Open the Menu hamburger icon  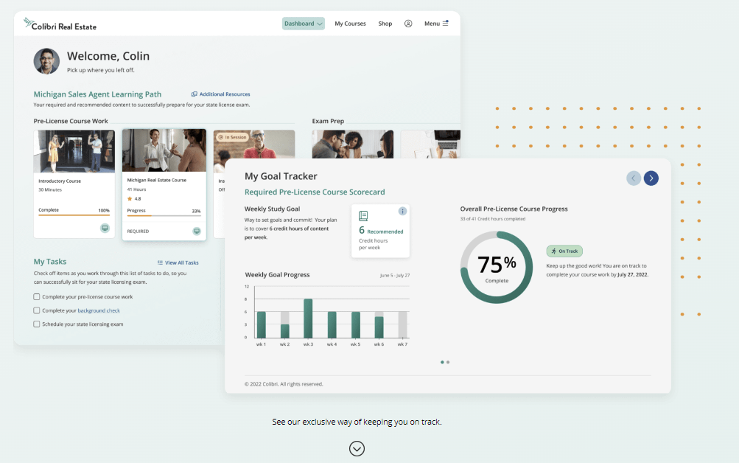445,23
